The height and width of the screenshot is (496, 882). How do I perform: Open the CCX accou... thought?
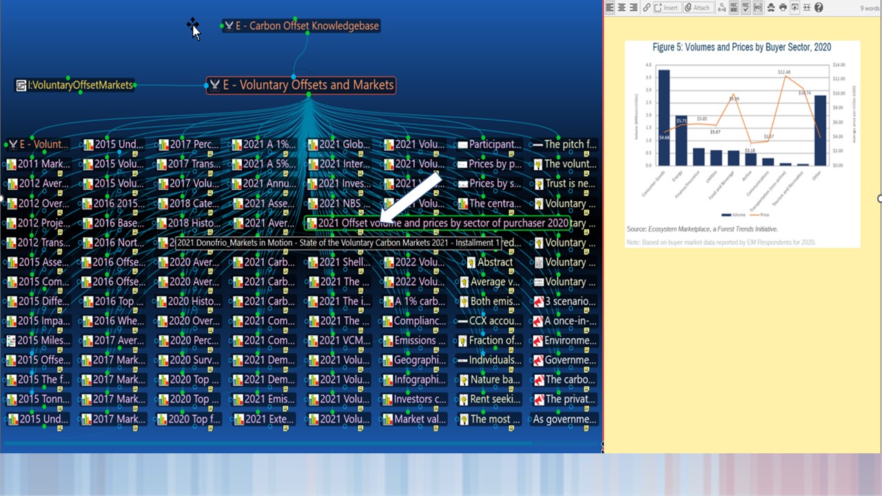(489, 321)
